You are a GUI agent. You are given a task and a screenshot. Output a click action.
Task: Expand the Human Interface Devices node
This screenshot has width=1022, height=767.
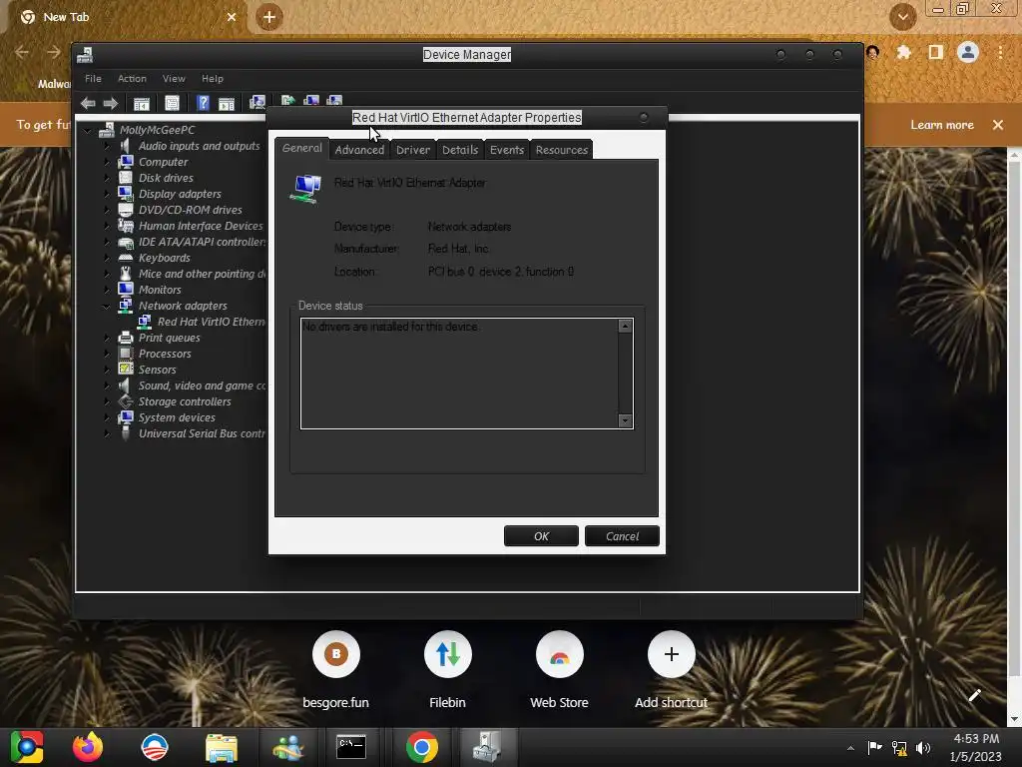107,226
